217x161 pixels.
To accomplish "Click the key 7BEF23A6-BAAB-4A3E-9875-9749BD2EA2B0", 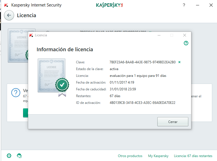I will coord(142,62).
